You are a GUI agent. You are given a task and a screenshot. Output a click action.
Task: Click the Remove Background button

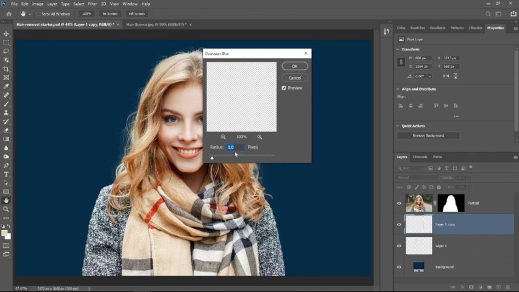(428, 135)
